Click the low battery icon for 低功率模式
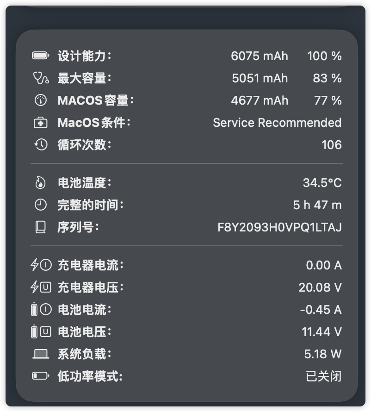This screenshot has width=371, height=412. (40, 376)
